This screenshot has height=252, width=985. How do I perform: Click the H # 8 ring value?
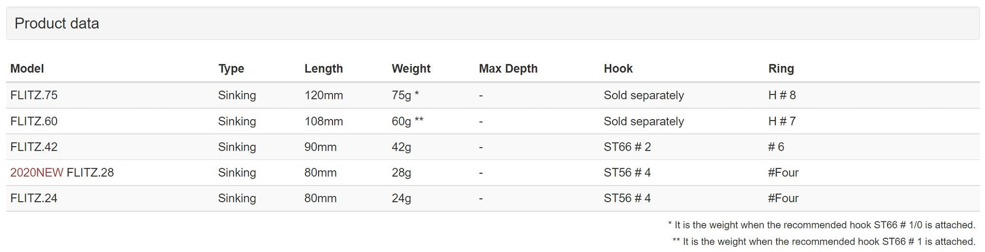coord(782,95)
